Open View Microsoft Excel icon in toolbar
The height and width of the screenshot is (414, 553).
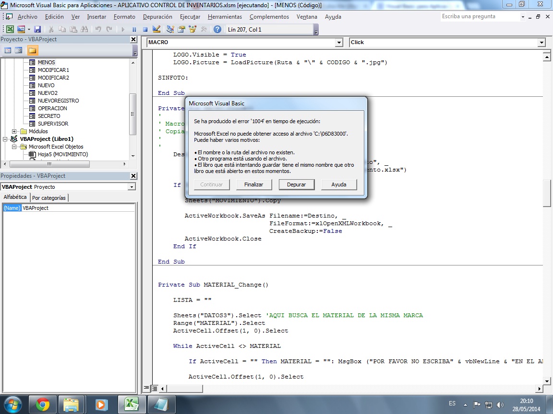[10, 30]
